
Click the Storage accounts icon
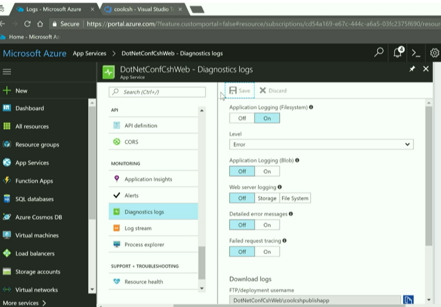pos(7,271)
